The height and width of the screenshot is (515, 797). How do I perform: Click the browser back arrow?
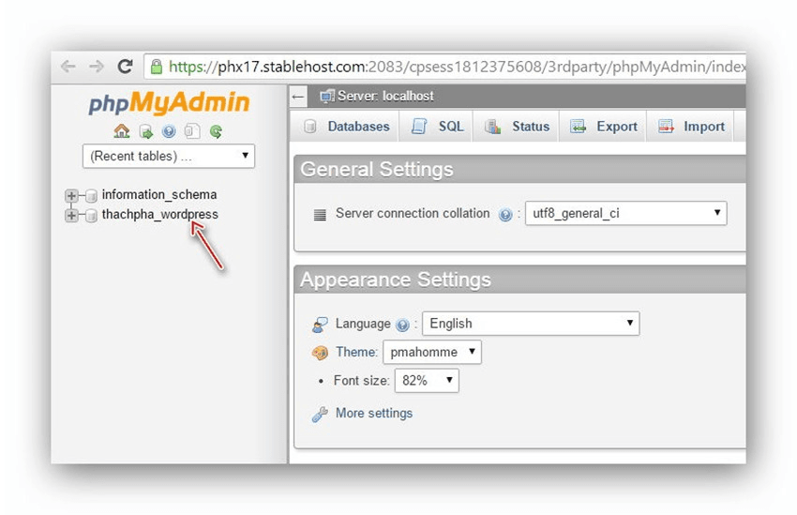[x=68, y=67]
